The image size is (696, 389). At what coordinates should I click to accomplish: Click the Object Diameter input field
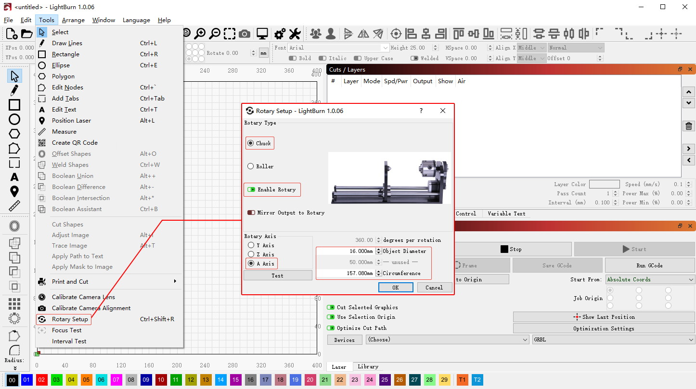tap(345, 251)
